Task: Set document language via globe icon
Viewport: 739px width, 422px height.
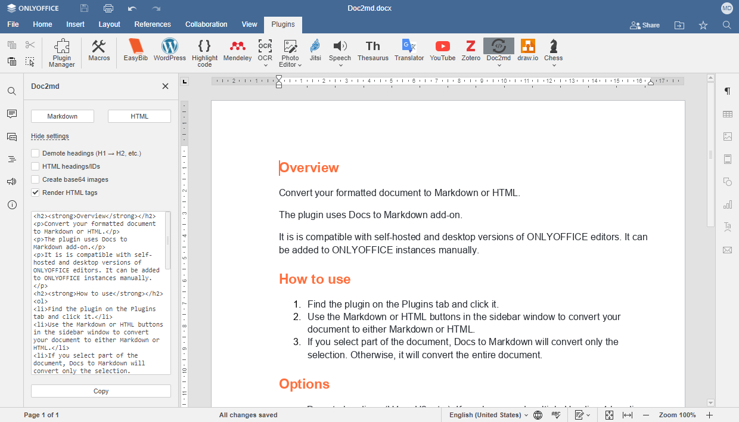Action: pyautogui.click(x=538, y=415)
